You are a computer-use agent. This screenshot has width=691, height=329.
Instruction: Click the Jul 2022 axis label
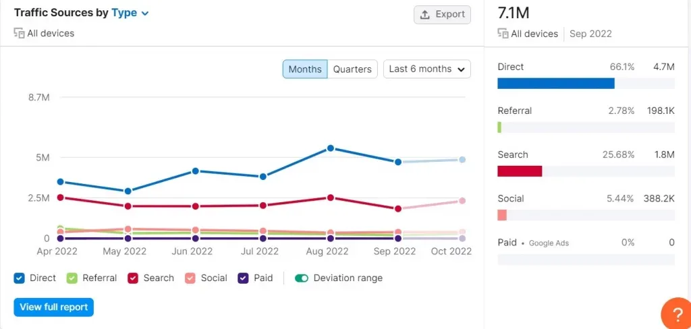[x=259, y=251]
